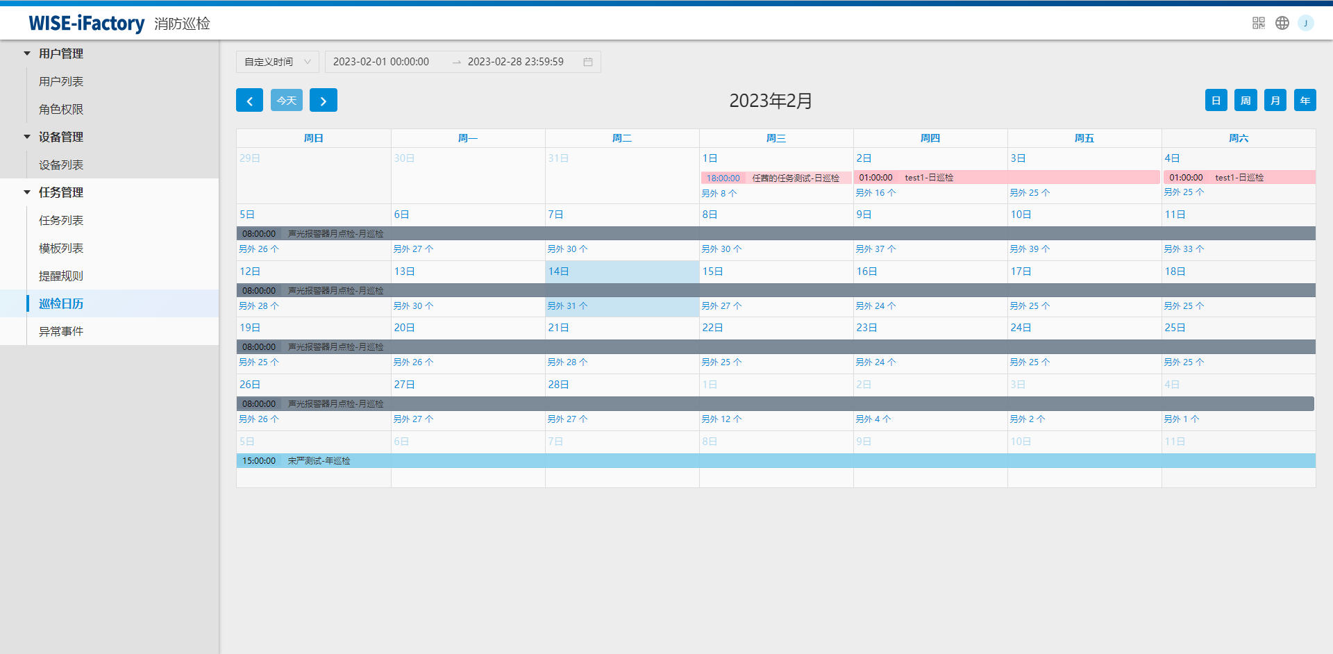
Task: Click the start date field 2023-02-01
Action: (381, 62)
